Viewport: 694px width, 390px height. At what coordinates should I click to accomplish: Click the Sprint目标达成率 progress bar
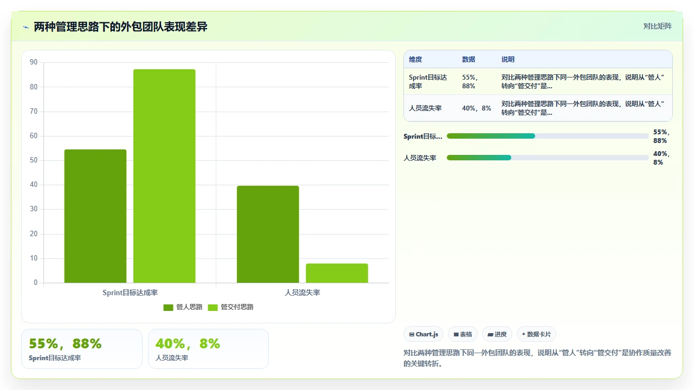[x=548, y=136]
